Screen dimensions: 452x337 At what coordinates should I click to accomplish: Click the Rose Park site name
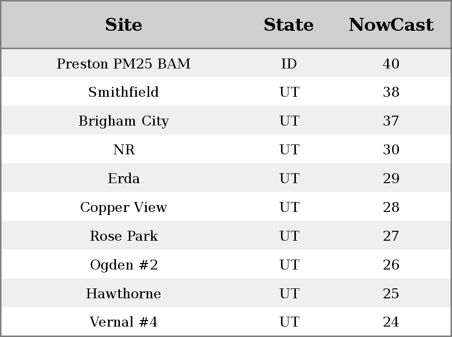coord(123,236)
